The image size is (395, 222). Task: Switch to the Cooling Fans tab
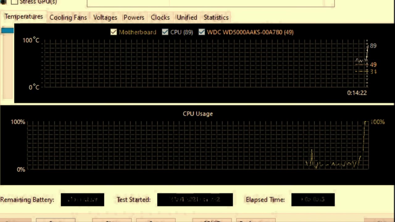click(68, 18)
